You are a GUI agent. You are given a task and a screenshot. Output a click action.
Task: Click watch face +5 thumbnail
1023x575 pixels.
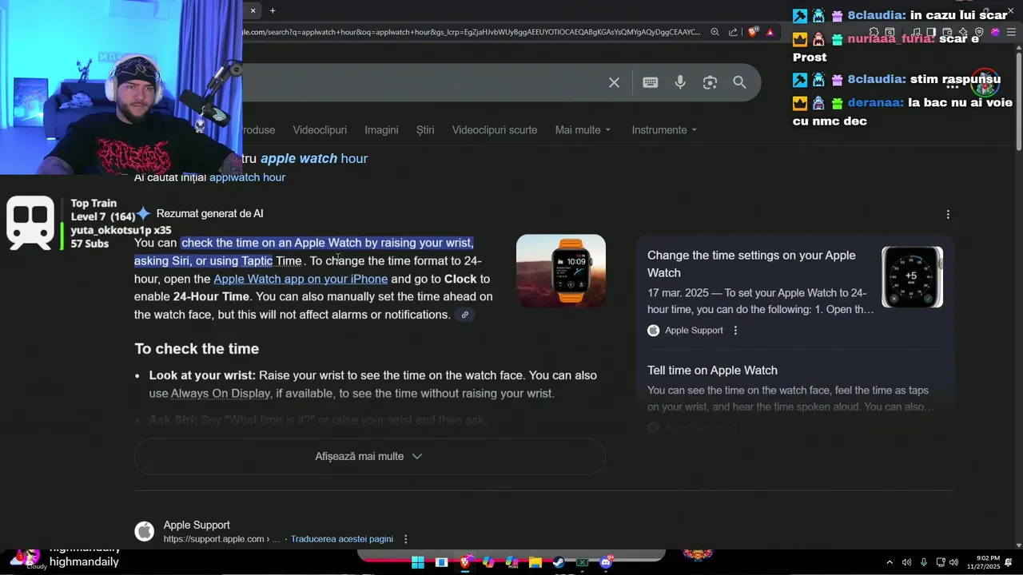tap(912, 277)
